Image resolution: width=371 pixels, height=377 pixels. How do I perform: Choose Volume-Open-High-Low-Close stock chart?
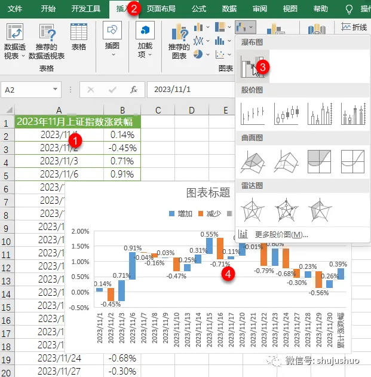pos(353,114)
